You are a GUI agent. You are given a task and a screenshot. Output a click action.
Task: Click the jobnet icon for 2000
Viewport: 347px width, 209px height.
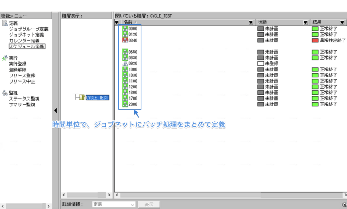[x=125, y=104]
